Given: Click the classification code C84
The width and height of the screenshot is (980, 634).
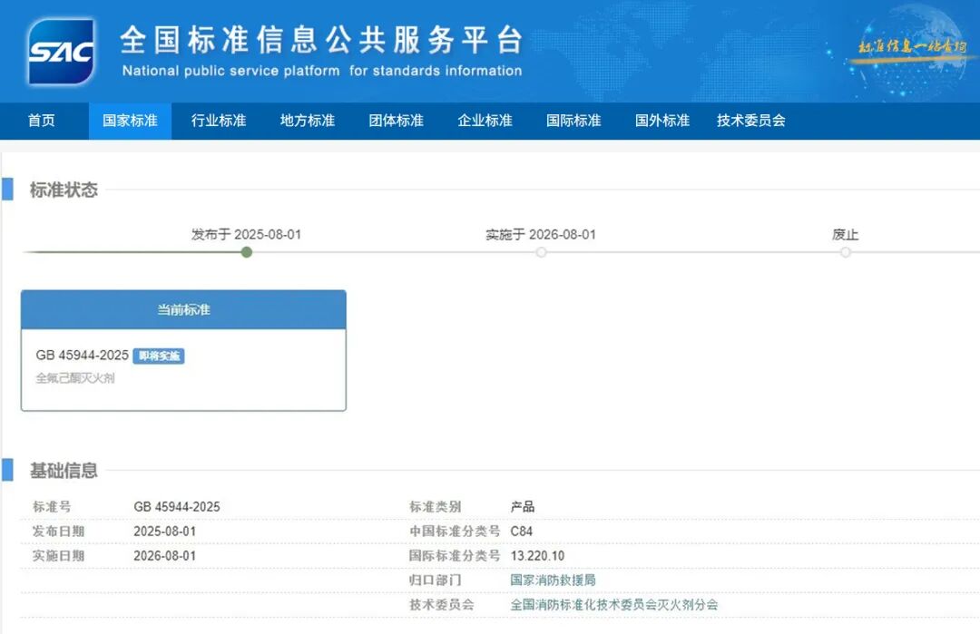Looking at the screenshot, I should (521, 532).
